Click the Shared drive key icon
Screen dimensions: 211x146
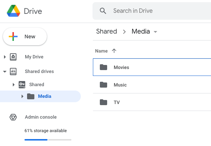coord(22,84)
